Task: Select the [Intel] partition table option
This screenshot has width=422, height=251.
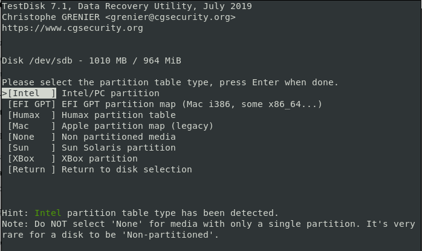Action: [x=32, y=93]
